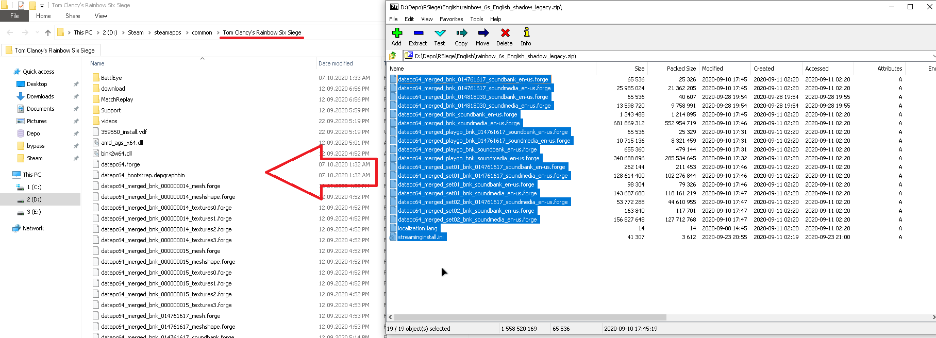Select the bink2w64.dll file
This screenshot has width=936, height=338.
click(x=116, y=154)
